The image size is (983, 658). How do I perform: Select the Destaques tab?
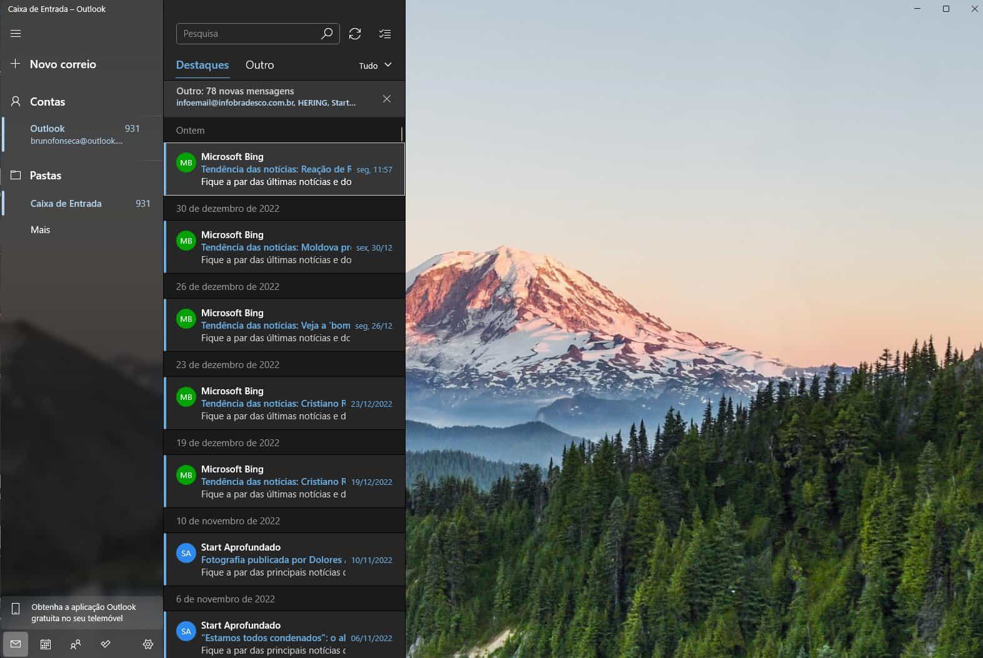[x=202, y=65]
